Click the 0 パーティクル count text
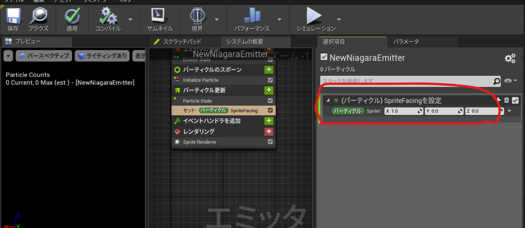This screenshot has width=525, height=228. (338, 69)
